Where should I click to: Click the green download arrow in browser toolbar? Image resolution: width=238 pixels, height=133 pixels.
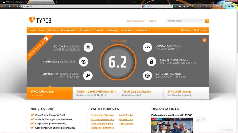coord(176,7)
